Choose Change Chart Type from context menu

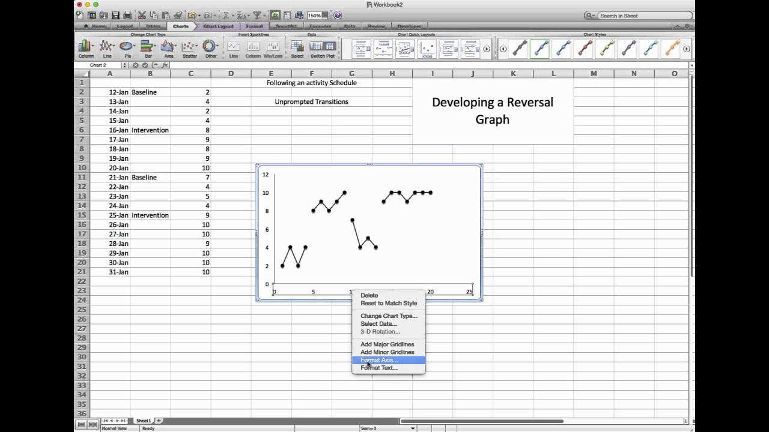tap(388, 316)
